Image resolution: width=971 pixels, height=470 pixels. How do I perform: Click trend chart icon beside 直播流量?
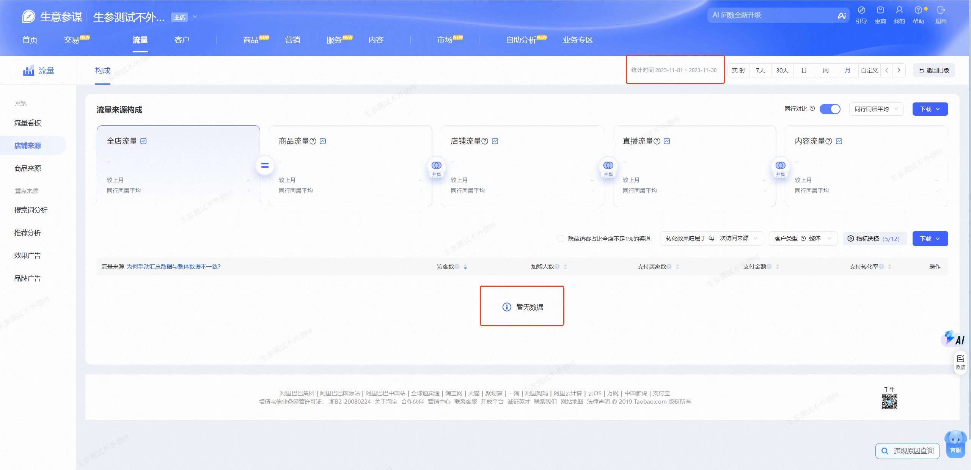[667, 141]
